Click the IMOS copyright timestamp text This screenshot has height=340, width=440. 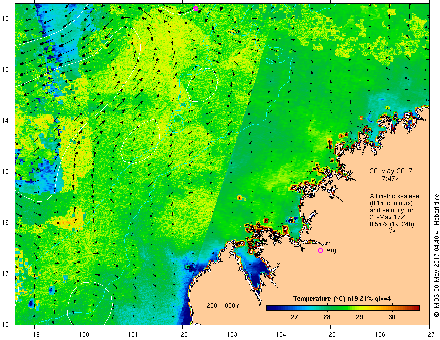[x=436, y=255]
